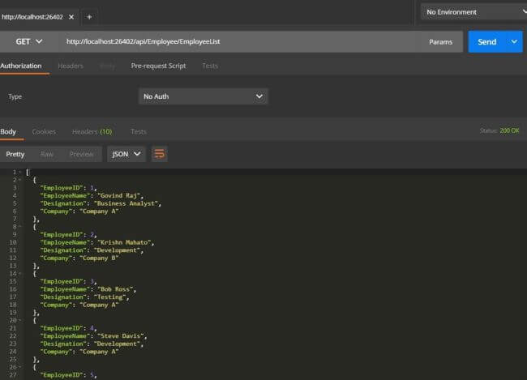The image size is (527, 380).
Task: Close the localhost:26402 request tab
Action: [x=70, y=17]
